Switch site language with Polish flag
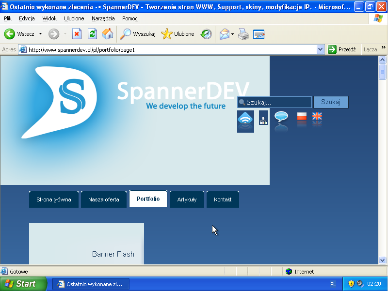 [x=302, y=117]
